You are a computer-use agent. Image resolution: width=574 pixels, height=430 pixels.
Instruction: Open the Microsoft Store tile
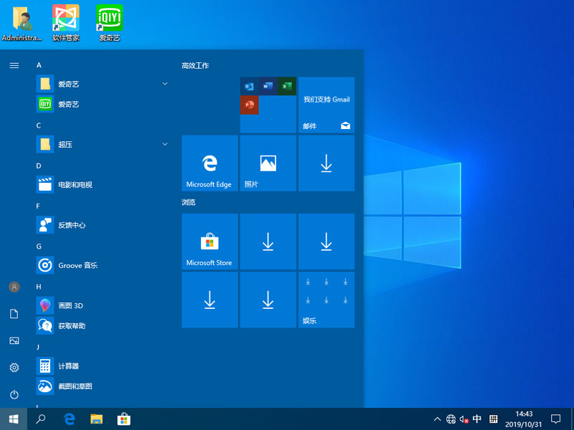[x=210, y=241]
